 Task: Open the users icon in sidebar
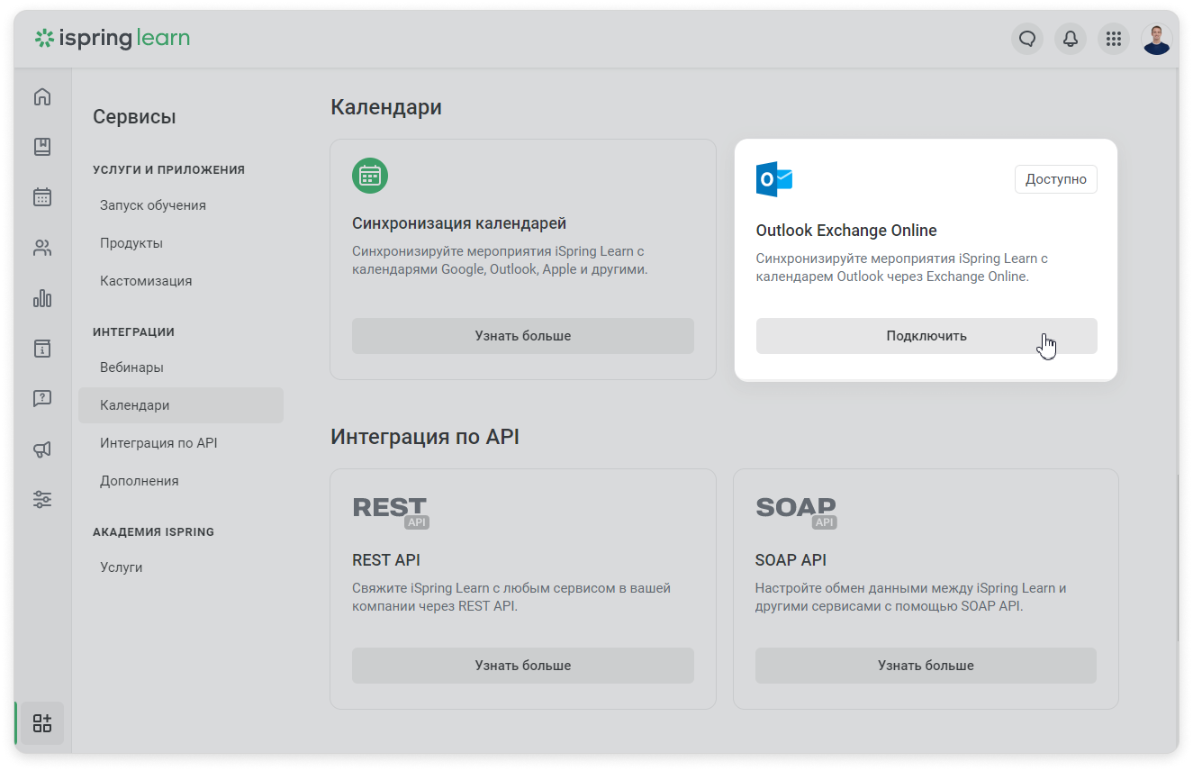(x=42, y=248)
